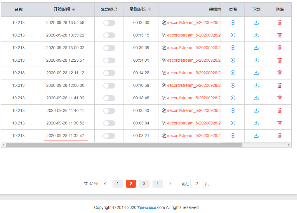Play the recording started at 12:00:00

[x=233, y=85]
